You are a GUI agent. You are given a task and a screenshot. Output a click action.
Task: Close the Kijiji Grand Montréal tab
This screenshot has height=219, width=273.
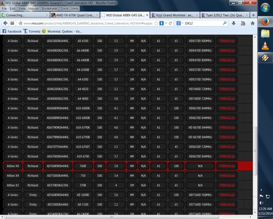point(197,15)
